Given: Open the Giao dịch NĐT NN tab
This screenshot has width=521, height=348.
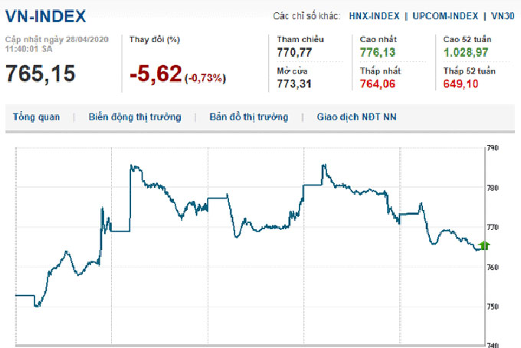Looking at the screenshot, I should click(x=357, y=117).
